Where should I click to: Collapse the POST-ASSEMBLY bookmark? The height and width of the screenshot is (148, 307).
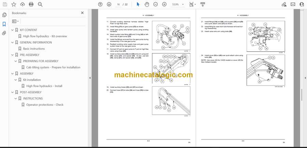[13, 92]
